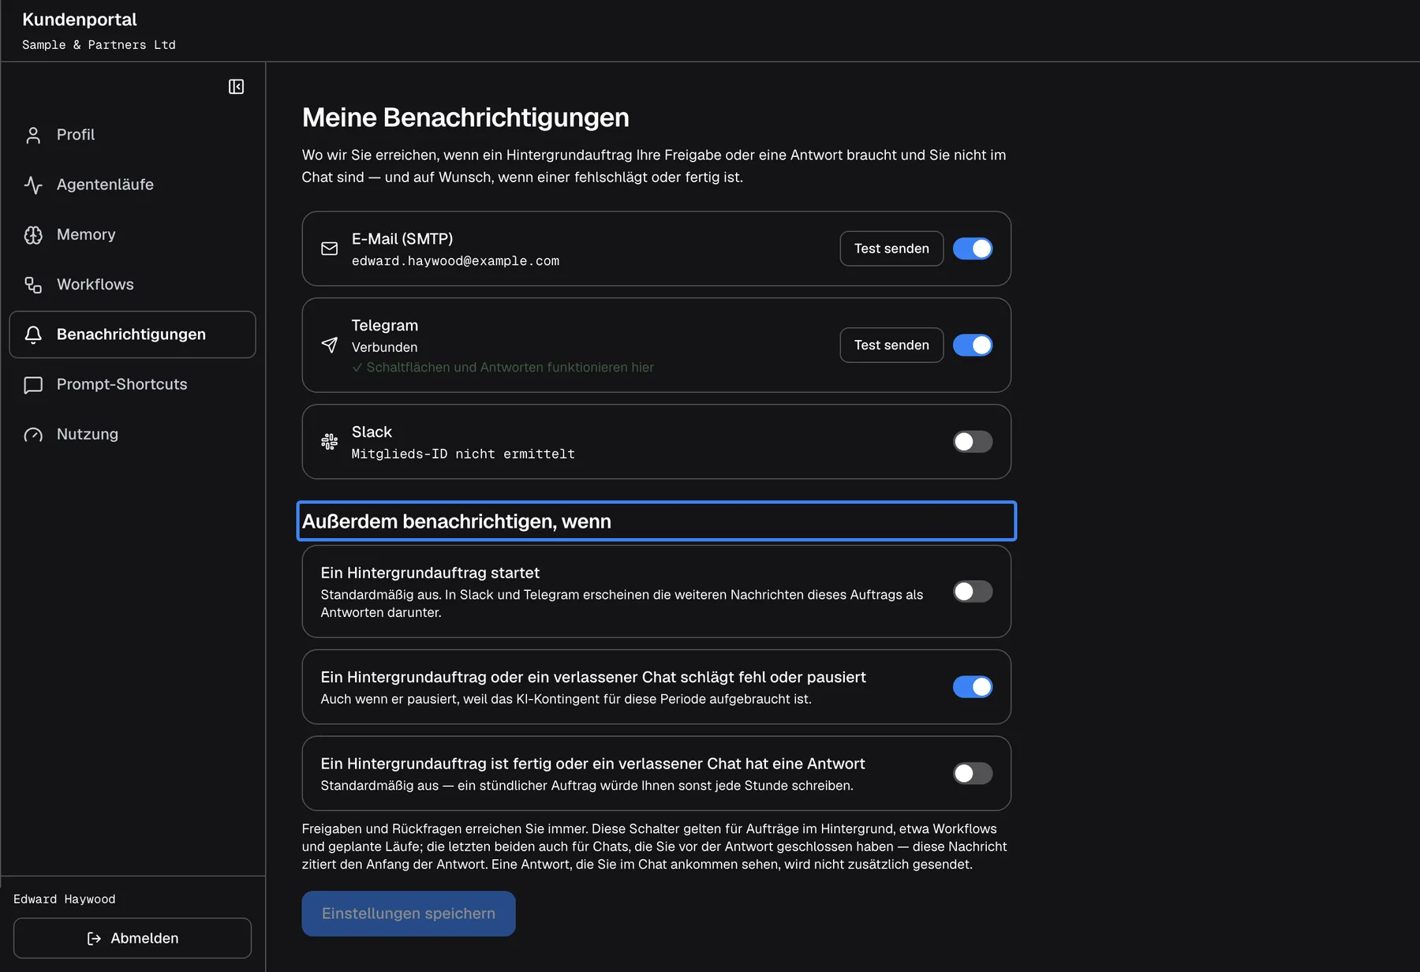The image size is (1420, 972).
Task: Click the Slack logo icon
Action: (330, 442)
